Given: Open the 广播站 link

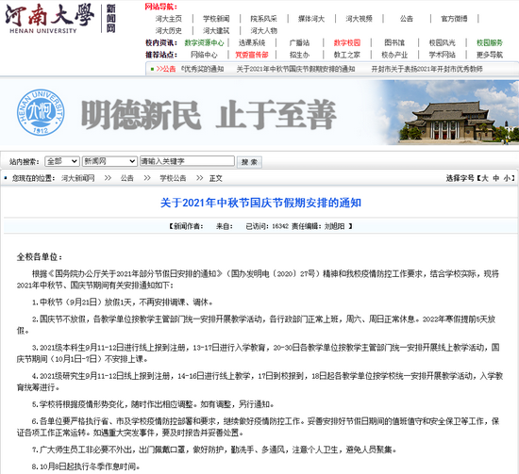Looking at the screenshot, I should pyautogui.click(x=299, y=42).
